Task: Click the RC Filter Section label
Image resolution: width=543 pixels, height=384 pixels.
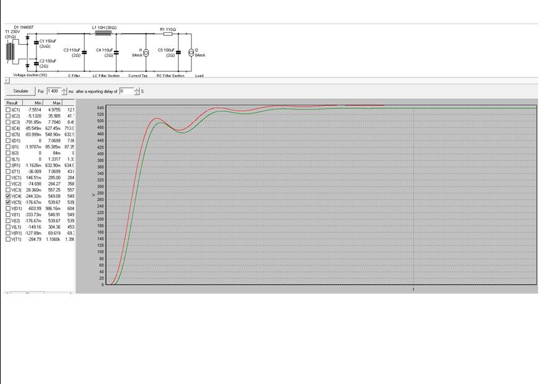Action: click(x=170, y=76)
